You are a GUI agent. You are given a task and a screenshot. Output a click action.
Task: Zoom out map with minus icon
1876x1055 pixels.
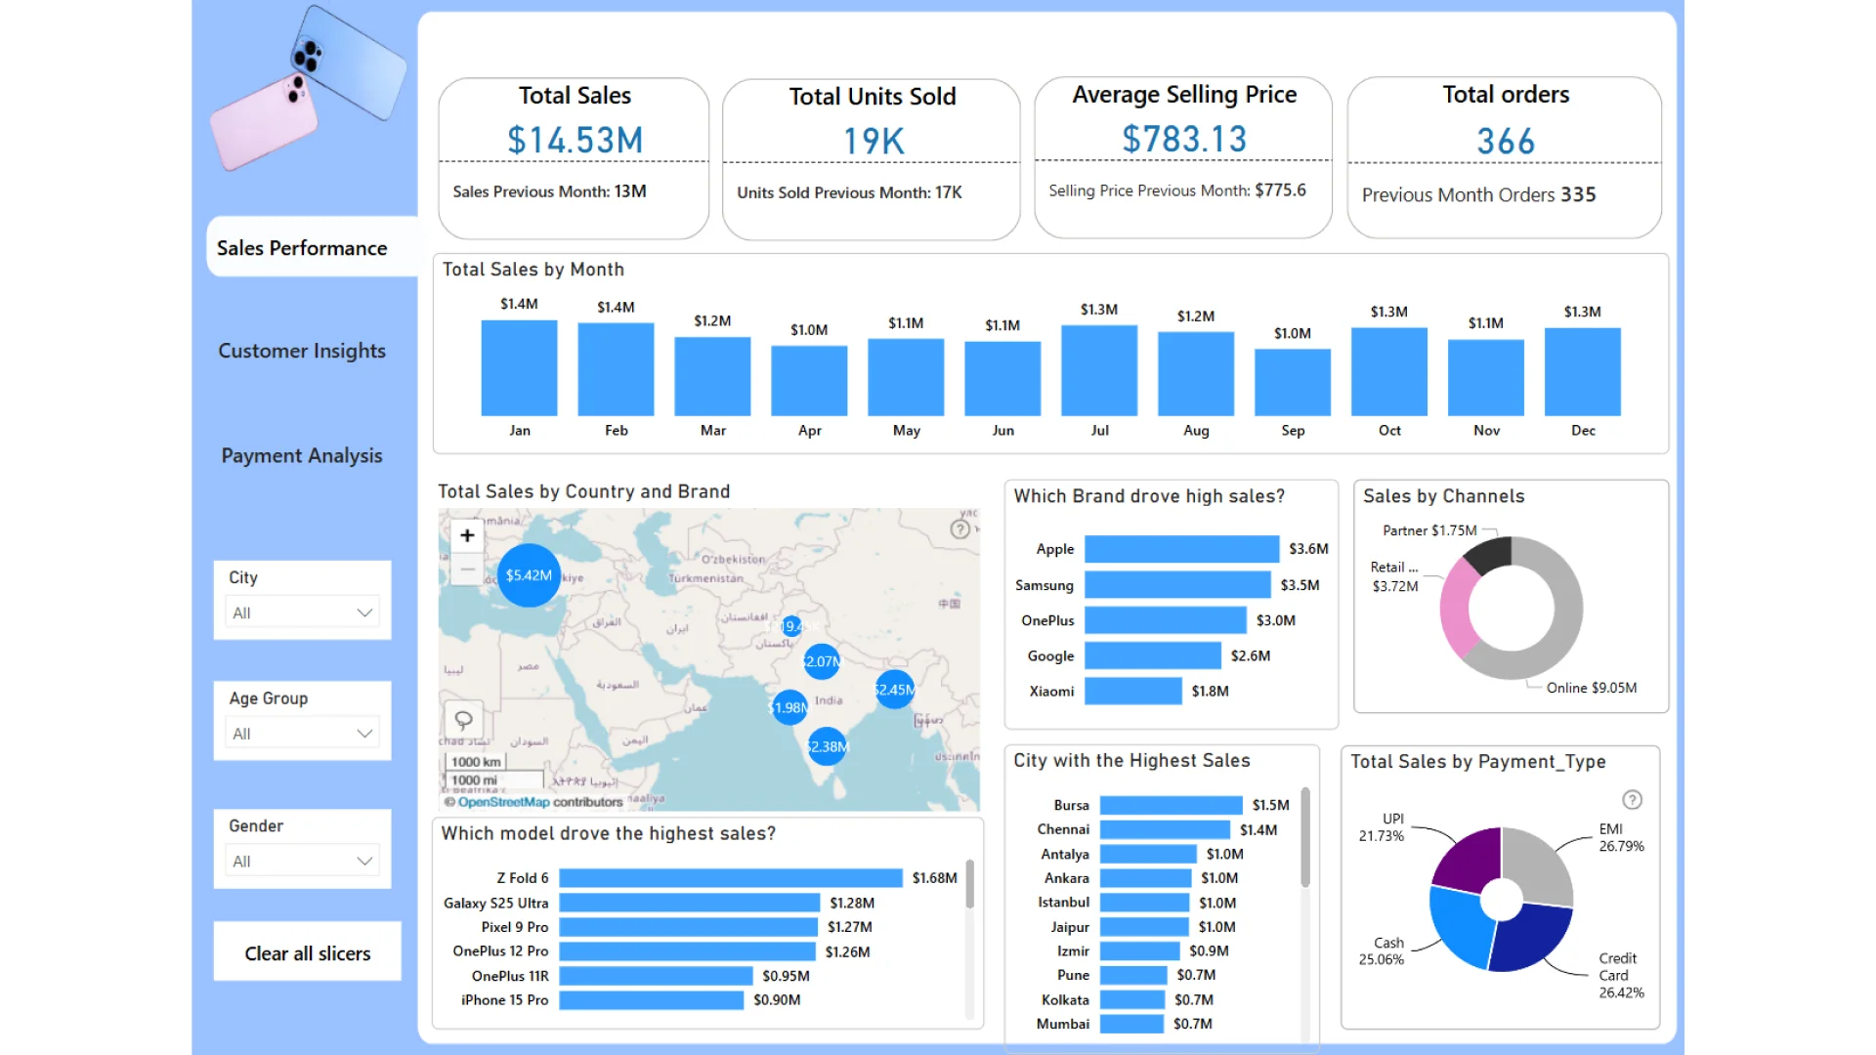coord(467,569)
